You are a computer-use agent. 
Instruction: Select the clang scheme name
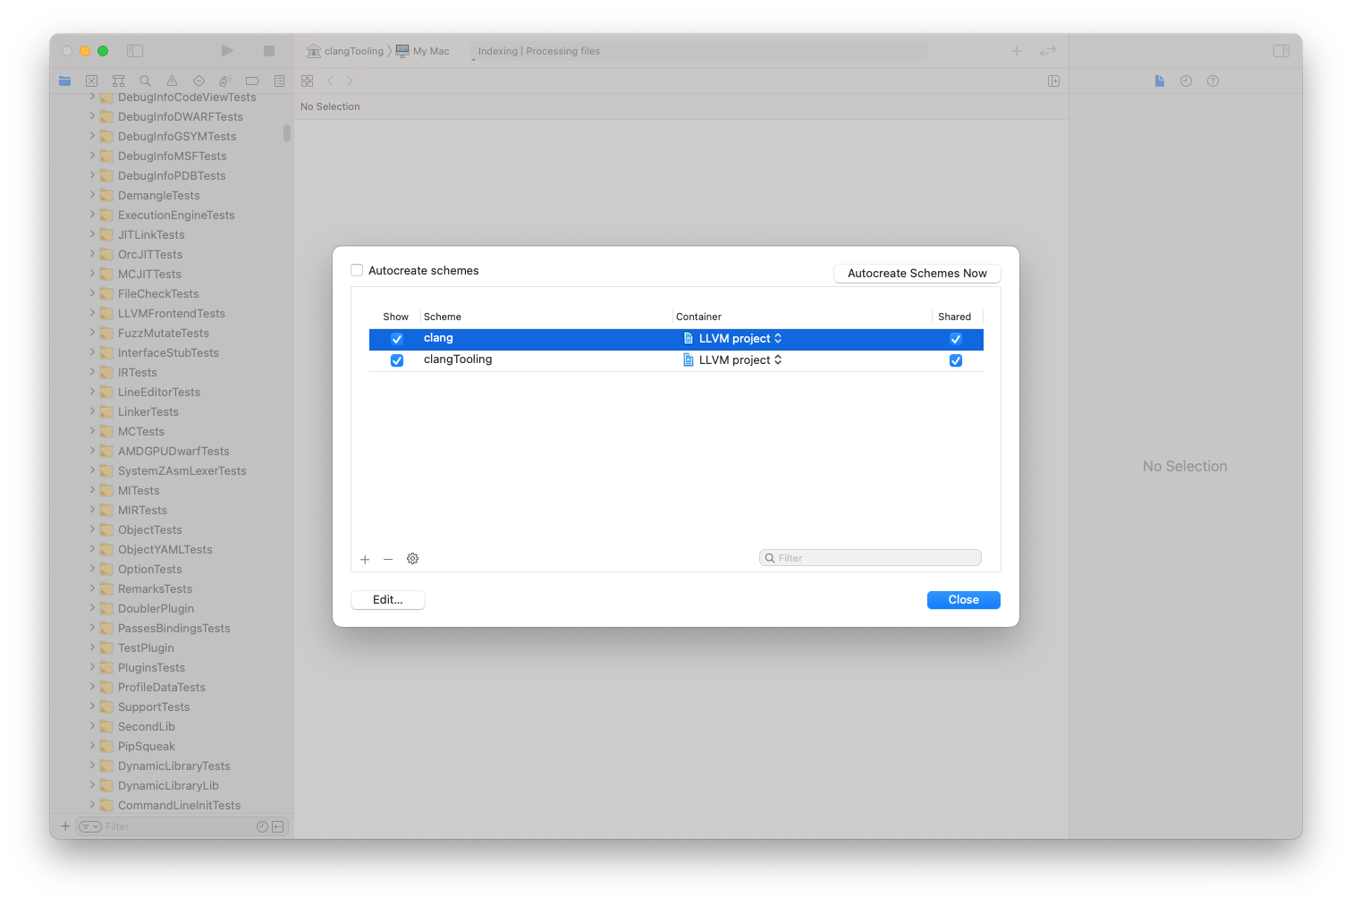[x=438, y=338]
